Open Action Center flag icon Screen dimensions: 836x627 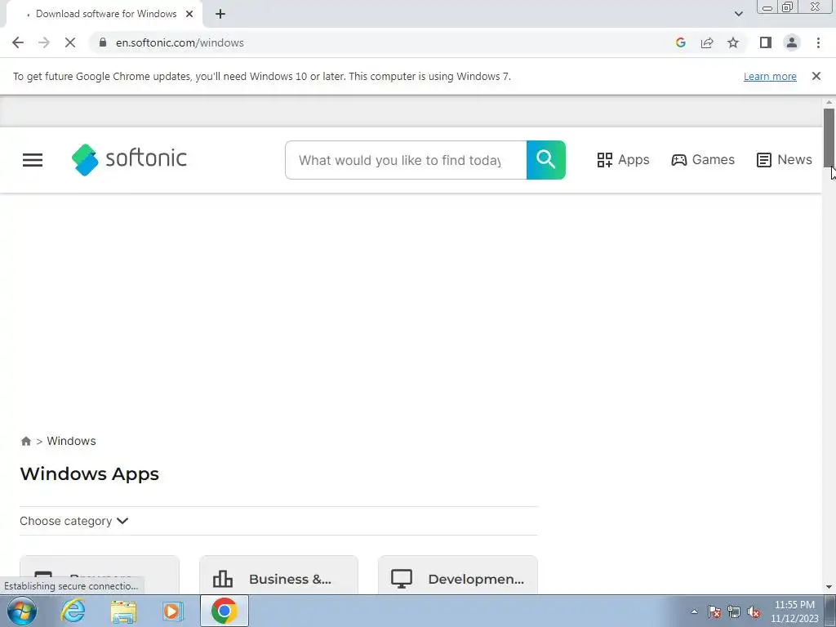pyautogui.click(x=714, y=611)
